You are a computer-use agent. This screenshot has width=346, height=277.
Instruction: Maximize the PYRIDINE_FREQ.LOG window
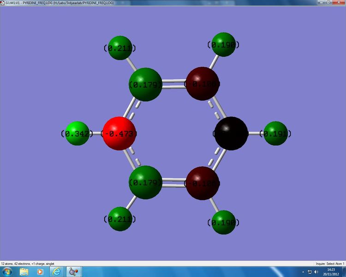coord(328,2)
